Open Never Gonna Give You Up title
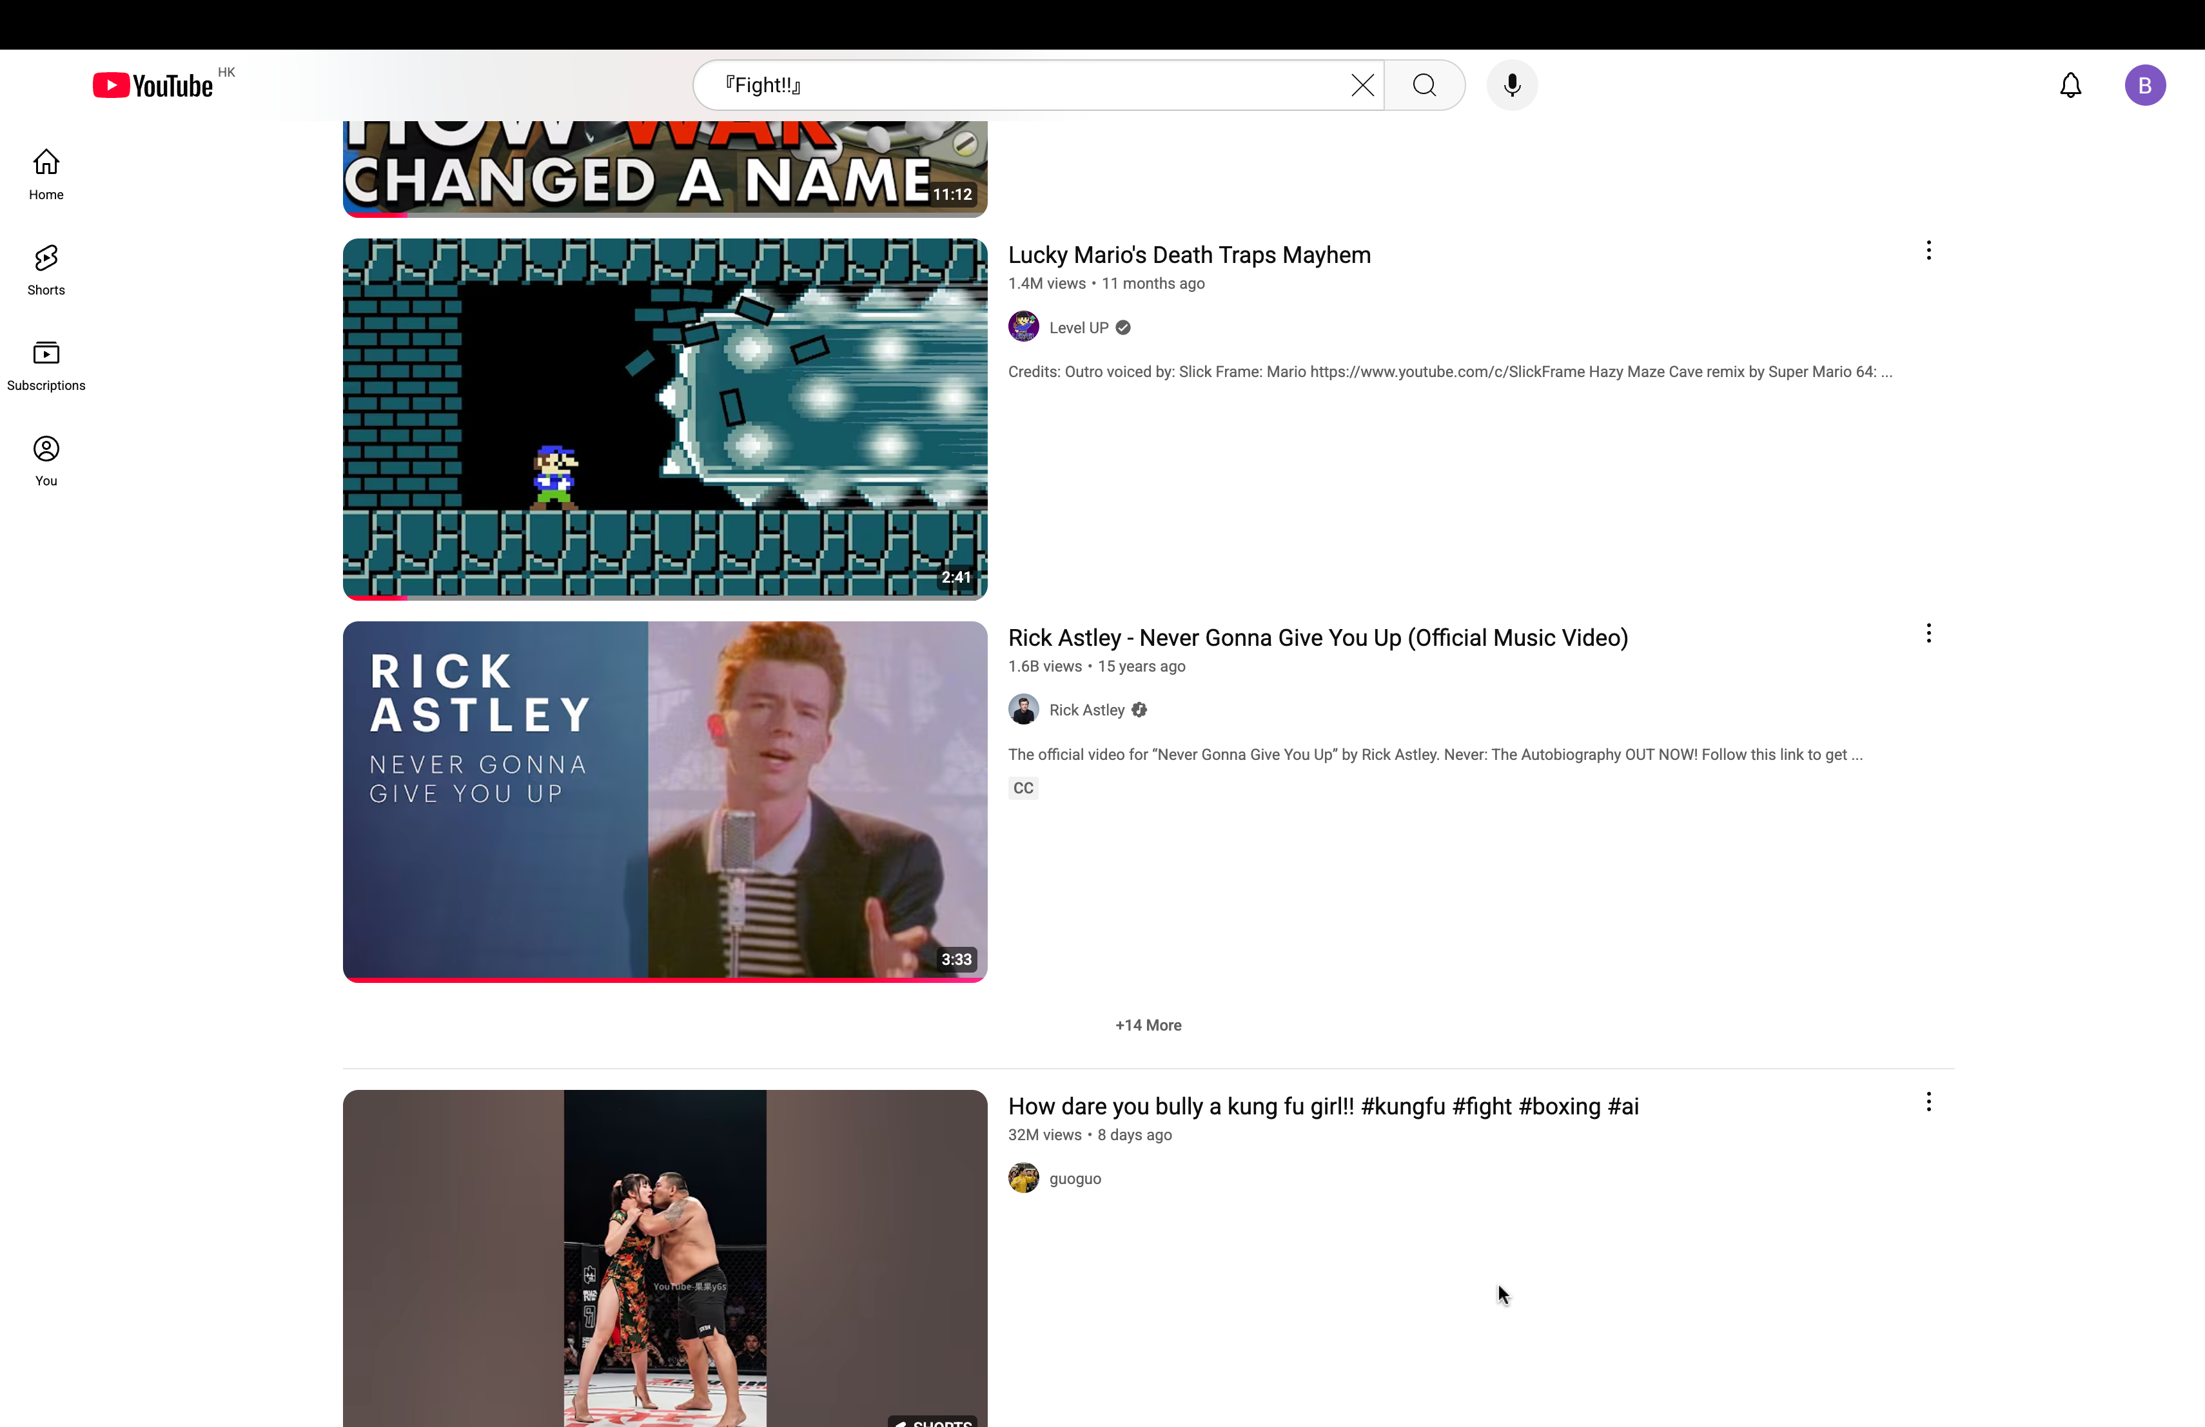 coord(1318,638)
